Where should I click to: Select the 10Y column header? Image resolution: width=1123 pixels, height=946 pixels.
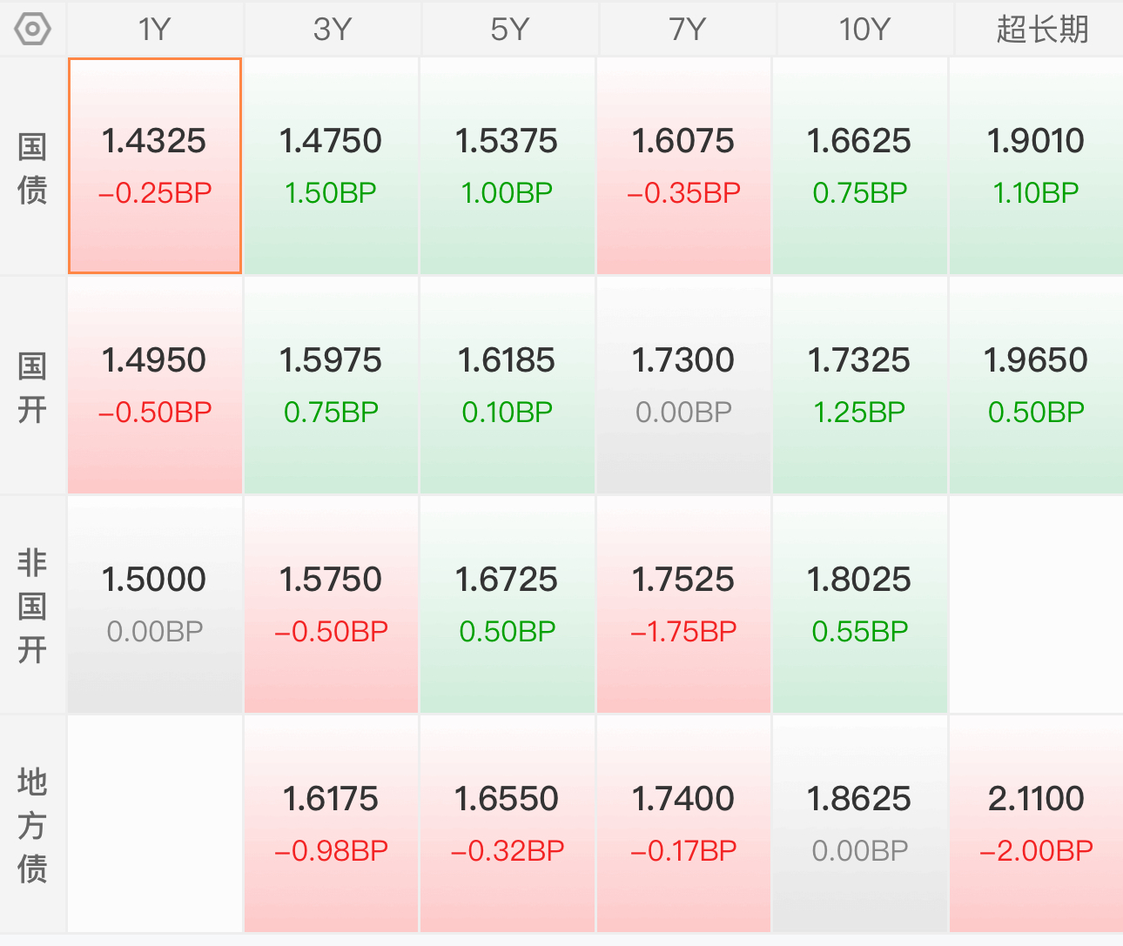[864, 30]
